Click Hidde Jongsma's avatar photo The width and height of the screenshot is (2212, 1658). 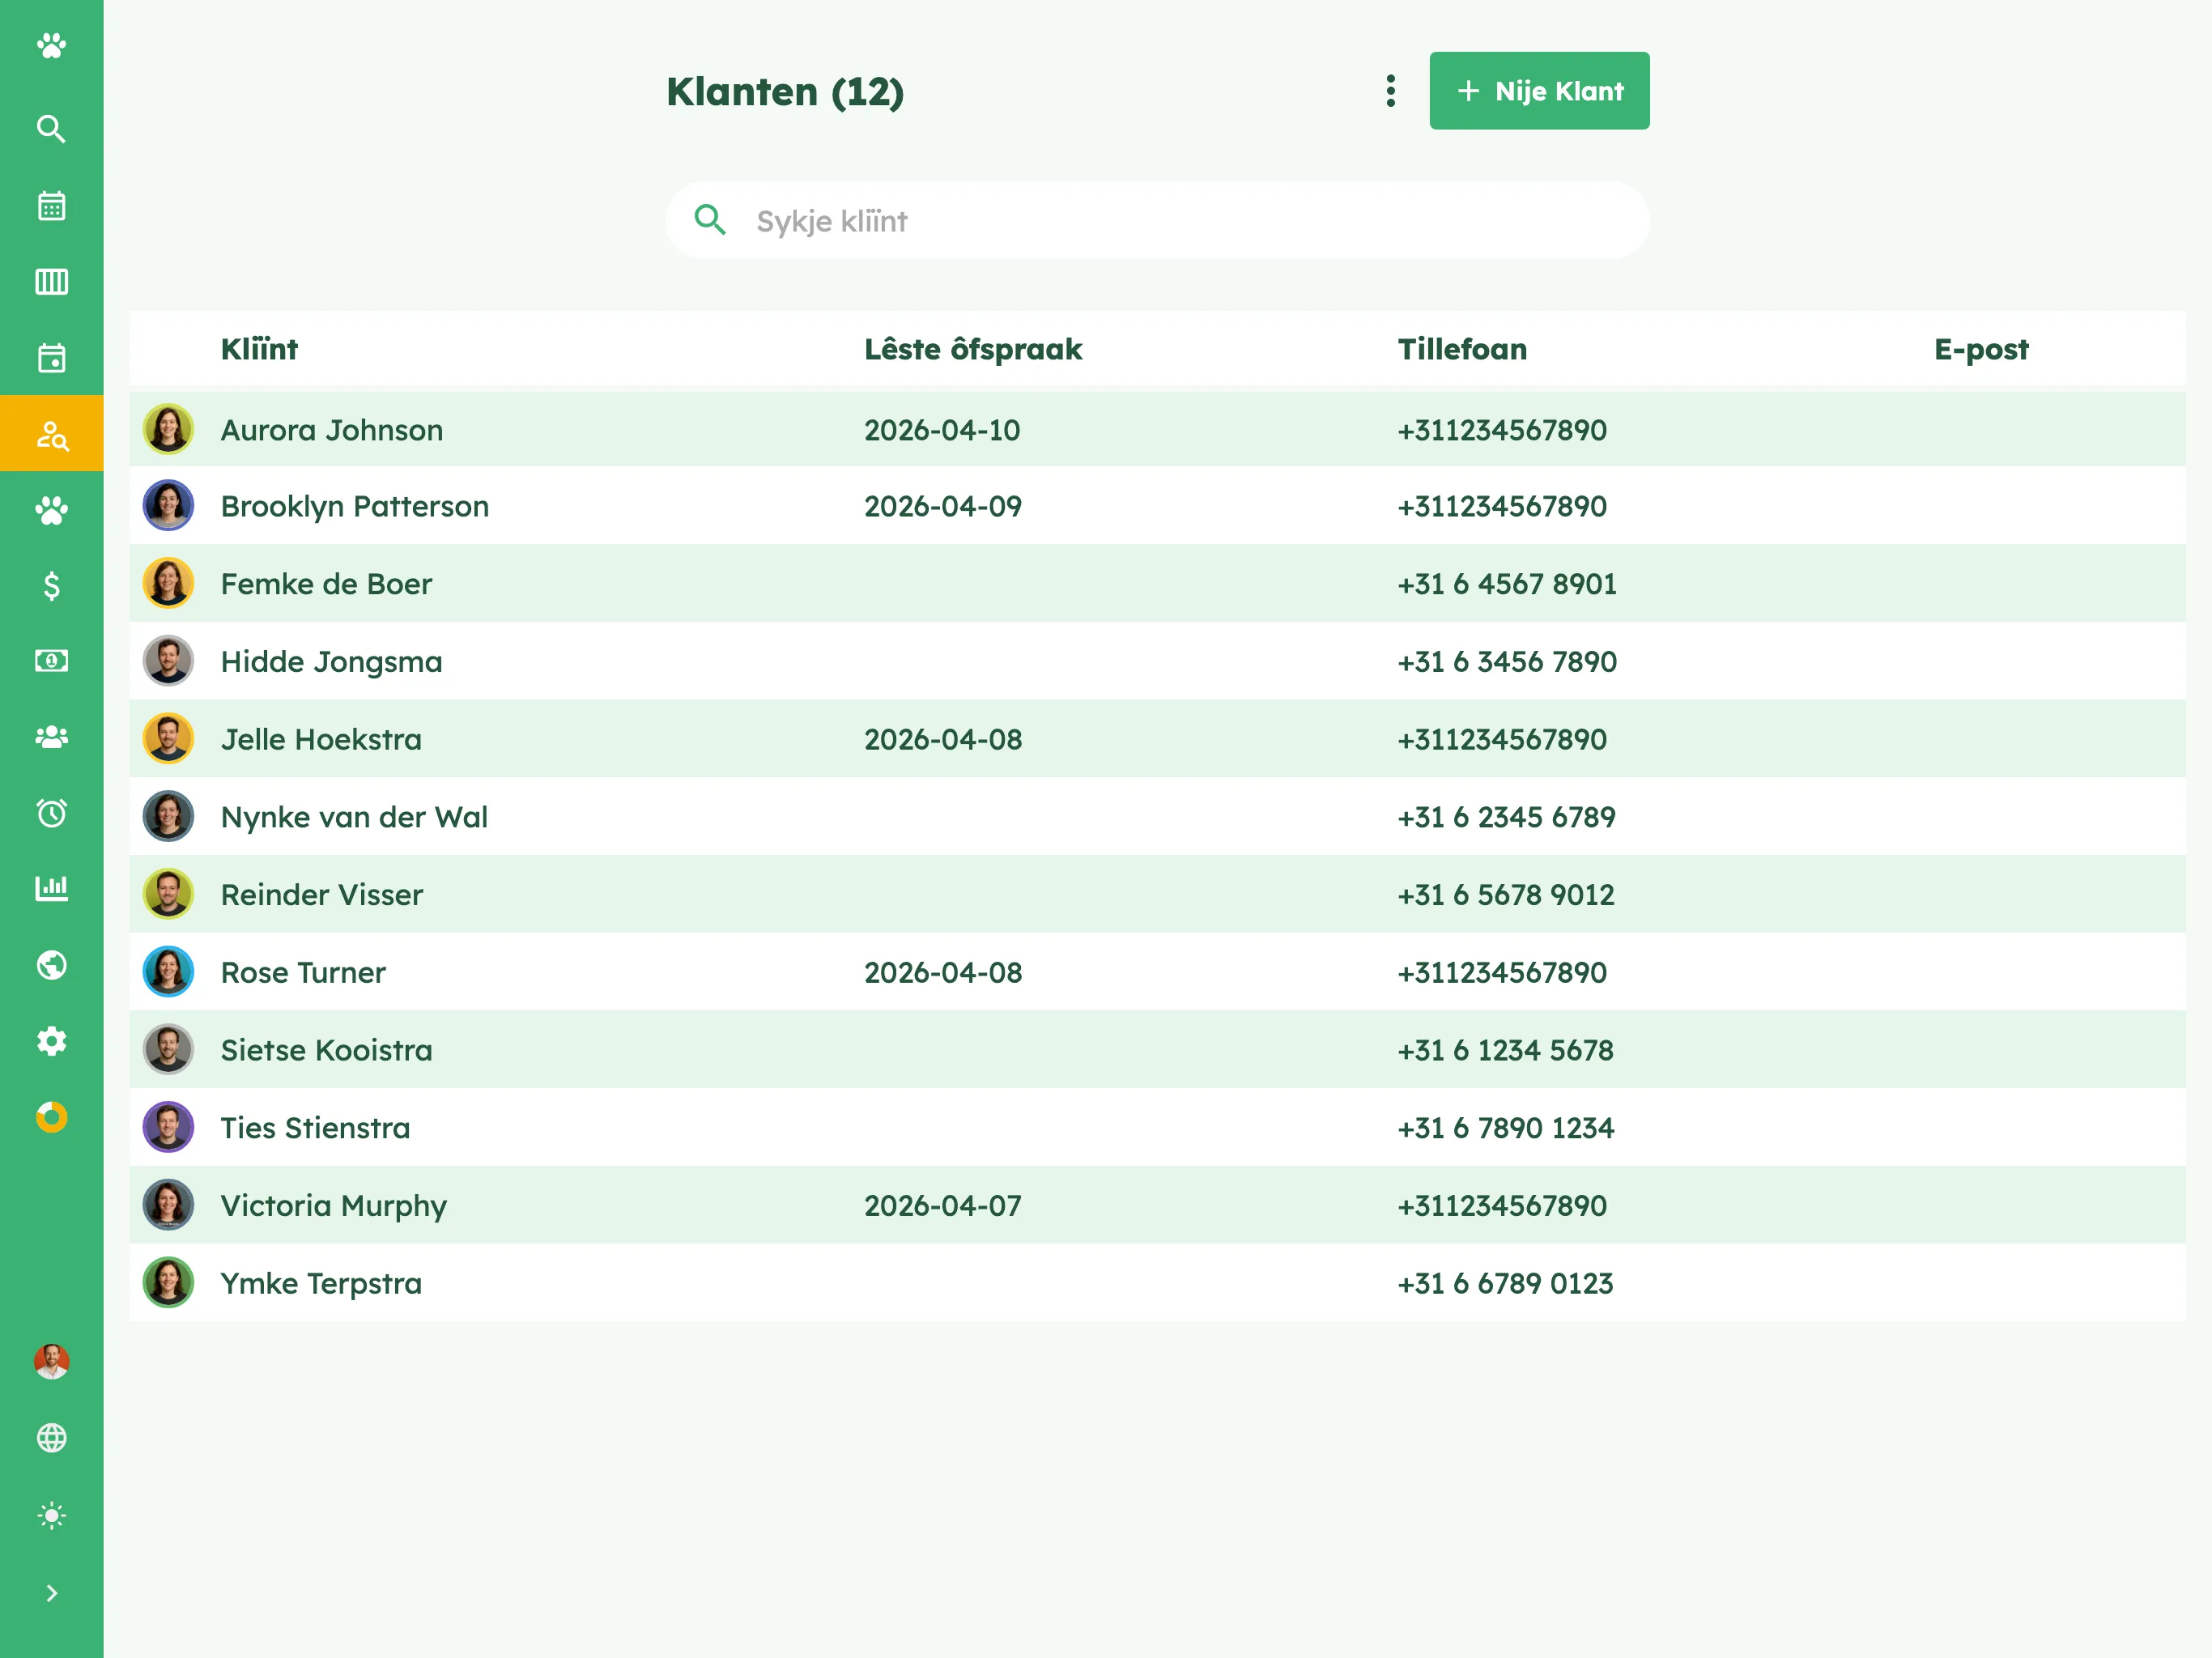pos(168,662)
